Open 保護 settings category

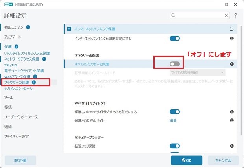point(8,47)
